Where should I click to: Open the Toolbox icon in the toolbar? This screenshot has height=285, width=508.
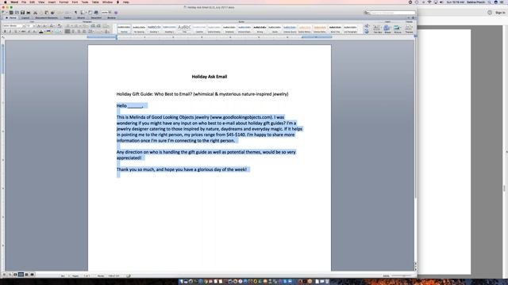coord(90,13)
